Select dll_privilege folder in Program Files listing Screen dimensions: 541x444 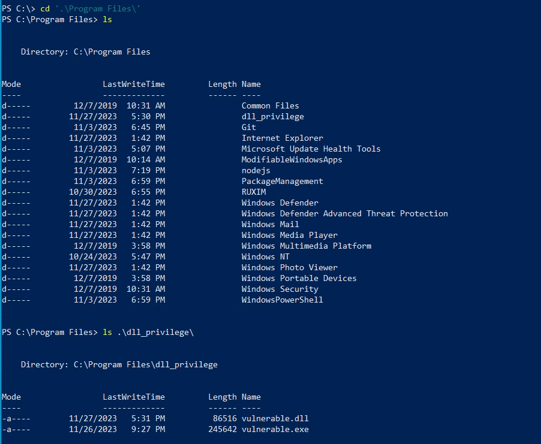pyautogui.click(x=272, y=116)
